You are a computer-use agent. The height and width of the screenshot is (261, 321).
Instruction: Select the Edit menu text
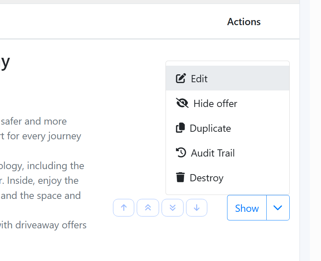coord(199,79)
